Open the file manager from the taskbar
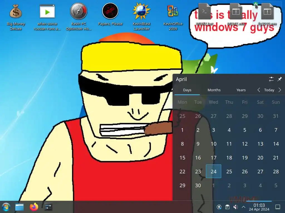 pos(19,207)
